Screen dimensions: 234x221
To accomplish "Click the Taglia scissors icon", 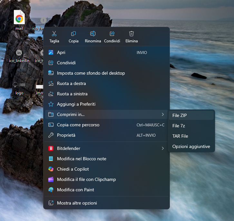I will point(54,34).
